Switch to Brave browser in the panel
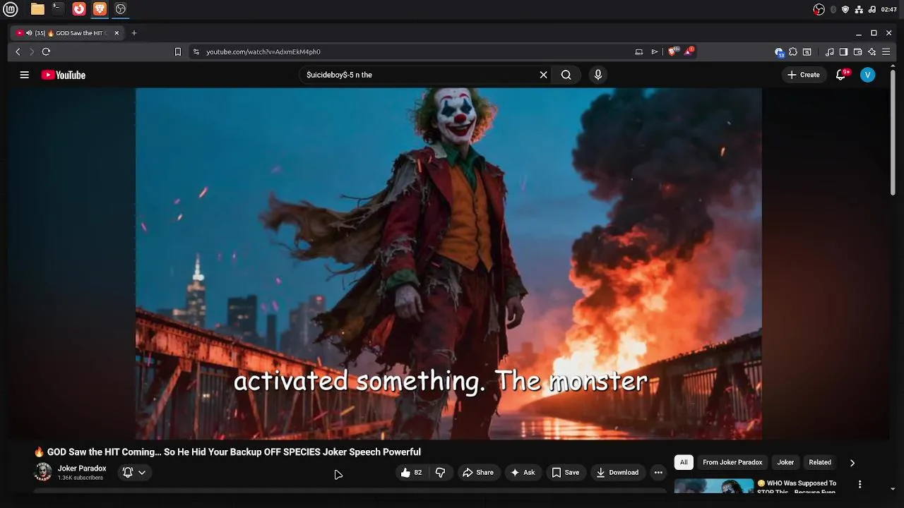This screenshot has width=904, height=508. click(x=100, y=9)
